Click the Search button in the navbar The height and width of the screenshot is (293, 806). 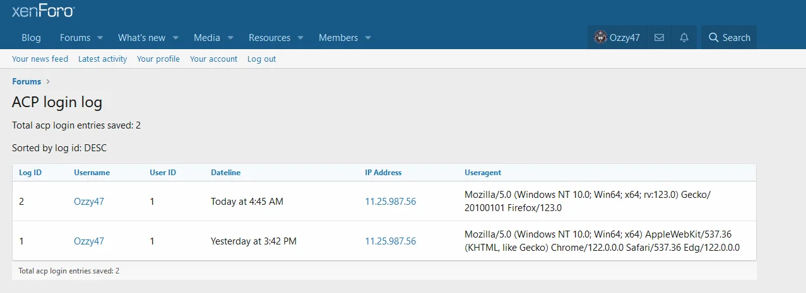(x=729, y=38)
